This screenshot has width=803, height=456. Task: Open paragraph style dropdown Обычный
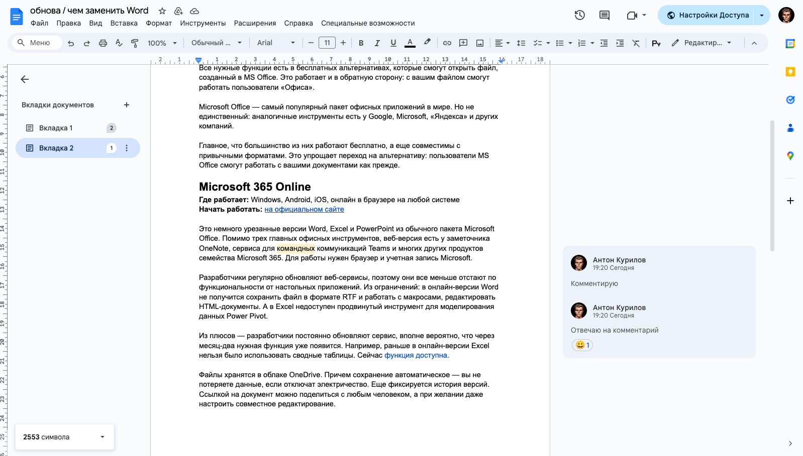(x=217, y=43)
